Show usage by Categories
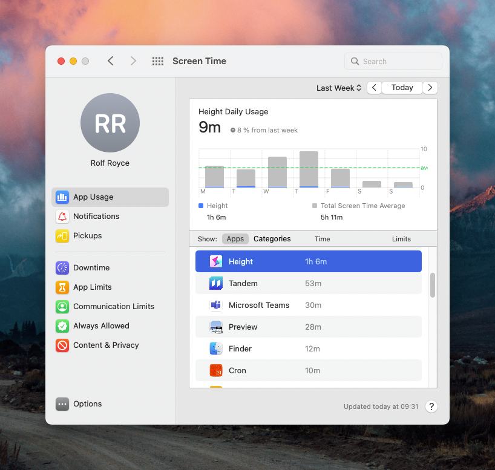This screenshot has width=495, height=470. [272, 239]
